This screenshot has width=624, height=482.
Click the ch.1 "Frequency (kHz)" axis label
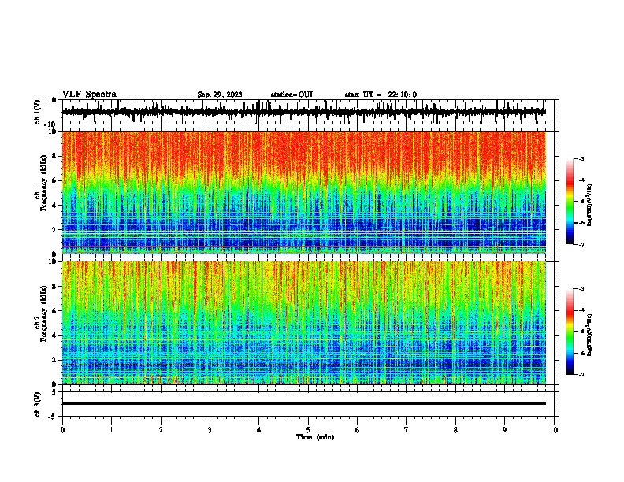click(43, 184)
